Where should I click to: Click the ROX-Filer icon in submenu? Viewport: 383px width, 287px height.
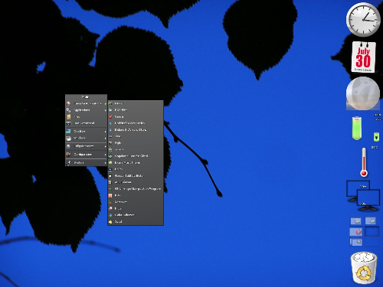click(x=110, y=110)
